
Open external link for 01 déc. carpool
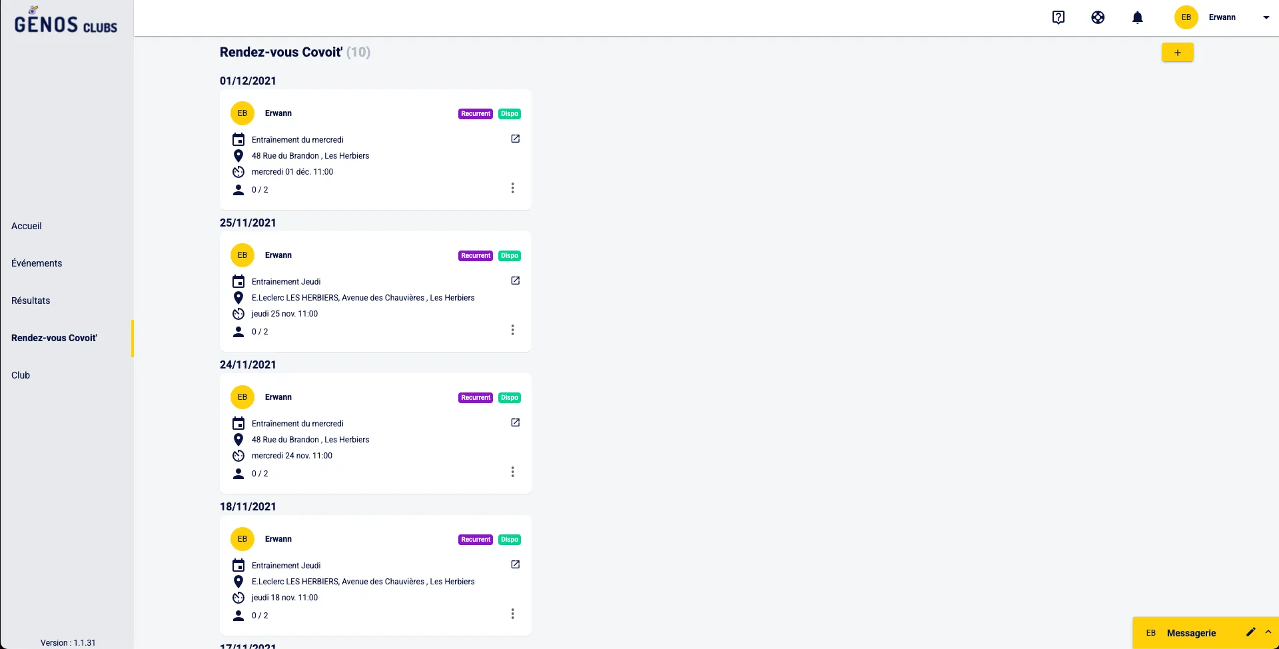(515, 139)
